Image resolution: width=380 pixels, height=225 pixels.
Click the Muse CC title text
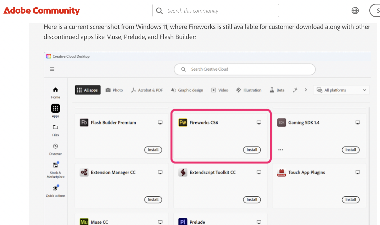99,222
